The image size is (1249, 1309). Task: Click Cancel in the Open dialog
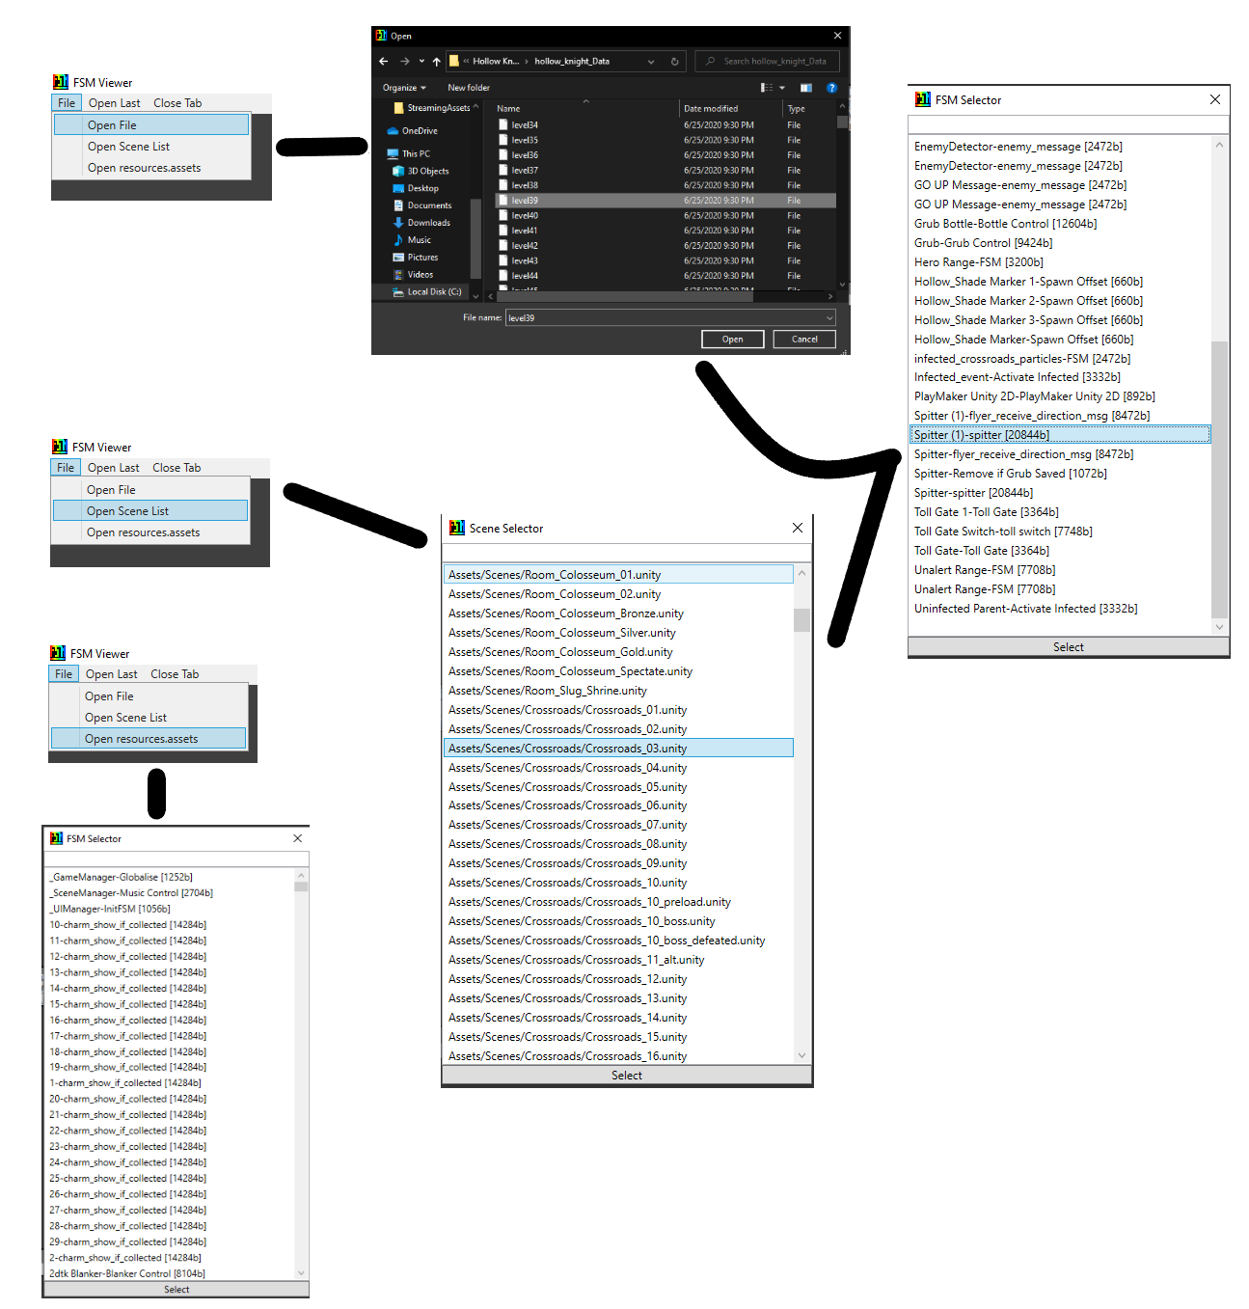pos(804,340)
